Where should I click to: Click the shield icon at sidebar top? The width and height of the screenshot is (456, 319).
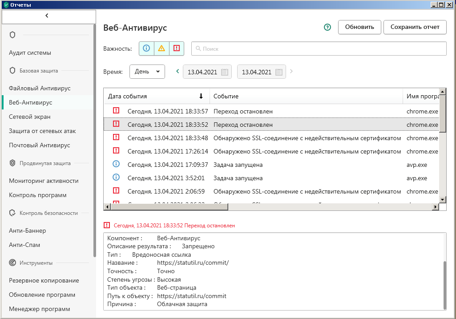(12, 35)
